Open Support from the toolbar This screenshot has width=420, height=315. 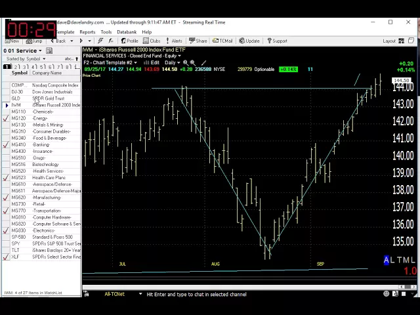(277, 41)
